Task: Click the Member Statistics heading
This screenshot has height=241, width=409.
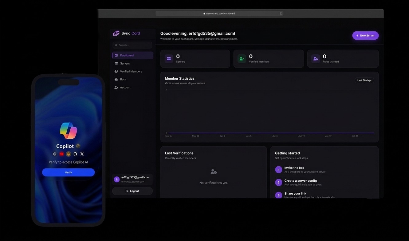Action: pyautogui.click(x=180, y=79)
